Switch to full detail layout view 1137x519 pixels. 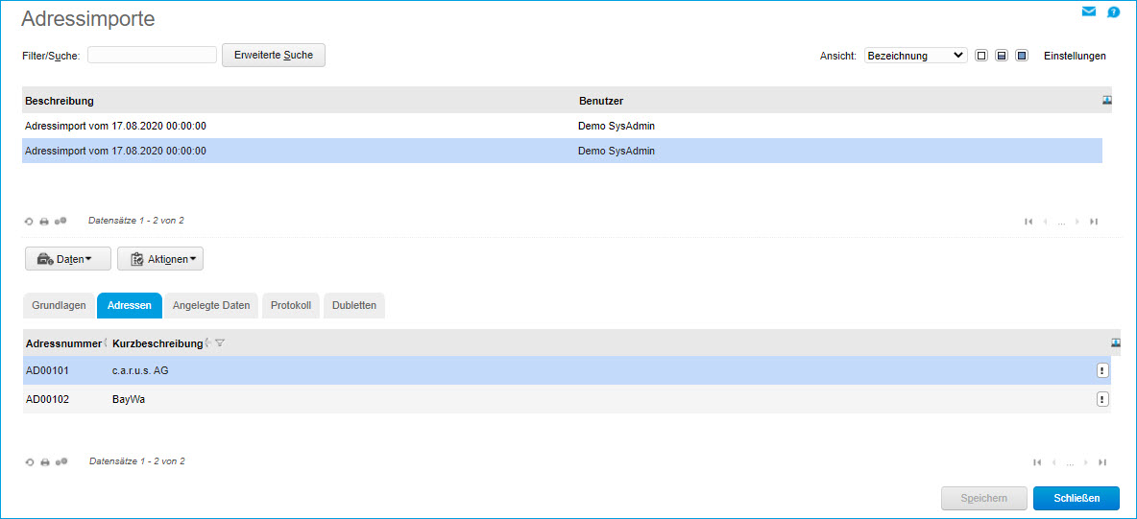coord(1022,56)
